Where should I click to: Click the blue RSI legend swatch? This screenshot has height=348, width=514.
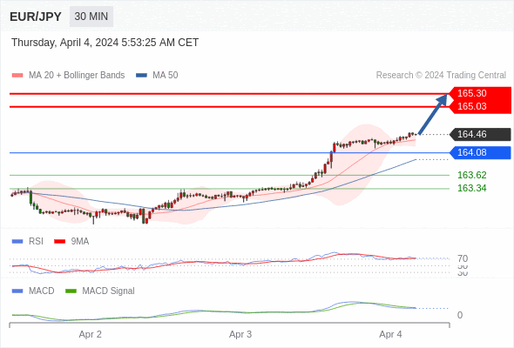tap(17, 241)
